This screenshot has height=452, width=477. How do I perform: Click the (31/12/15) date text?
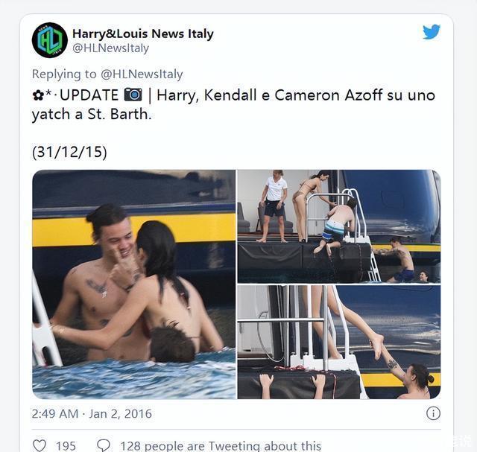(x=69, y=152)
